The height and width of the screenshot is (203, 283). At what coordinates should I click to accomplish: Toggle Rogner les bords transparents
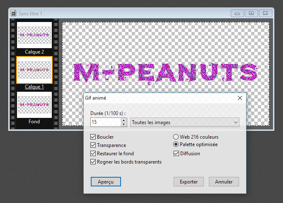click(x=93, y=162)
